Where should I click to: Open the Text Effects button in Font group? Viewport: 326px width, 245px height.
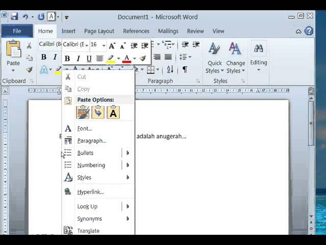[x=44, y=69]
